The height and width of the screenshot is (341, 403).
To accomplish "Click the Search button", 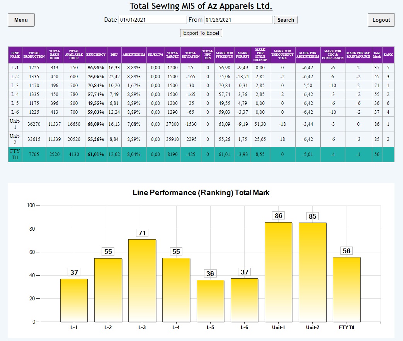I will pyautogui.click(x=286, y=20).
